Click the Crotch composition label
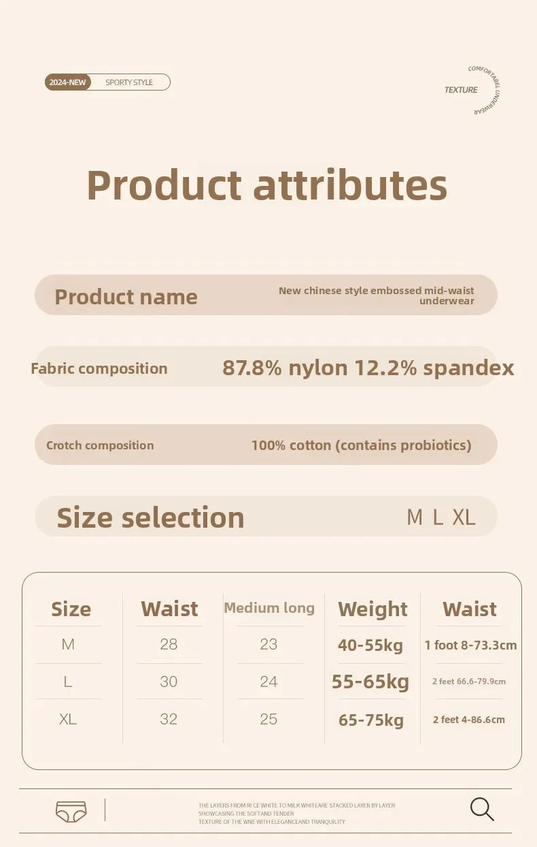The height and width of the screenshot is (847, 537). (x=100, y=445)
